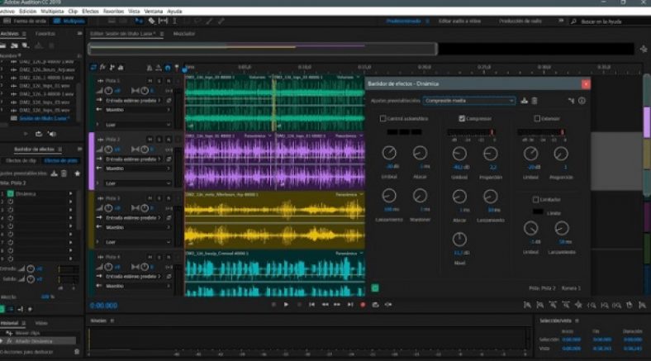Screen dimensions: 651x361
Task: Enable the Control automático checkbox
Action: [x=383, y=119]
